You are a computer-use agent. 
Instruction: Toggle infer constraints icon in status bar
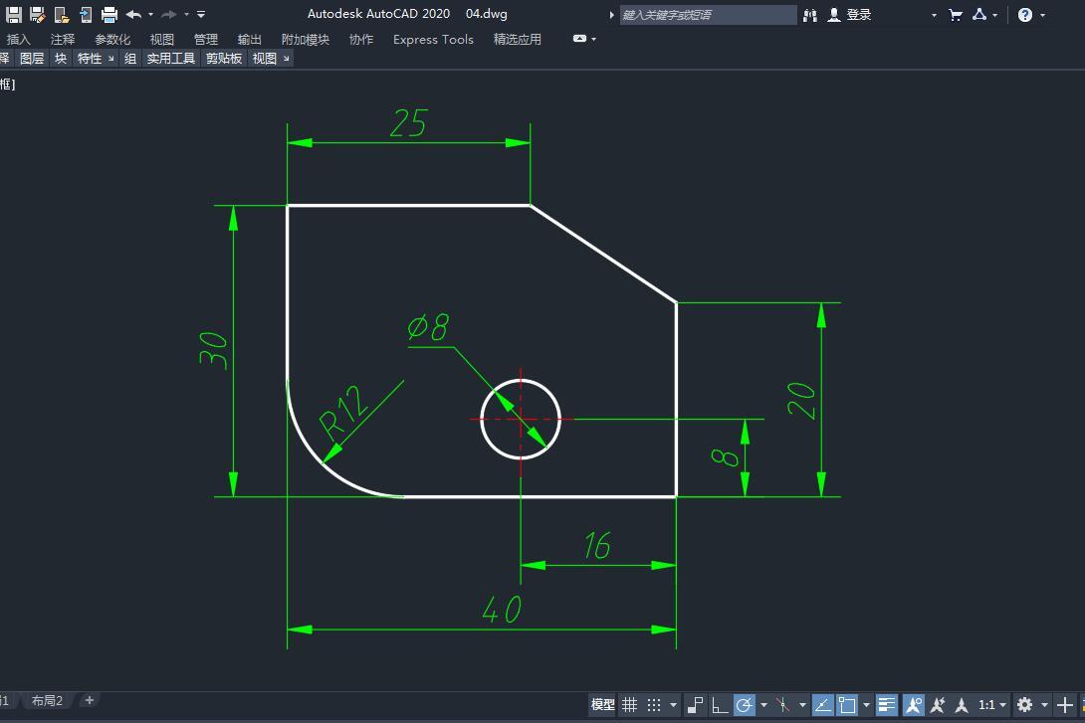695,704
